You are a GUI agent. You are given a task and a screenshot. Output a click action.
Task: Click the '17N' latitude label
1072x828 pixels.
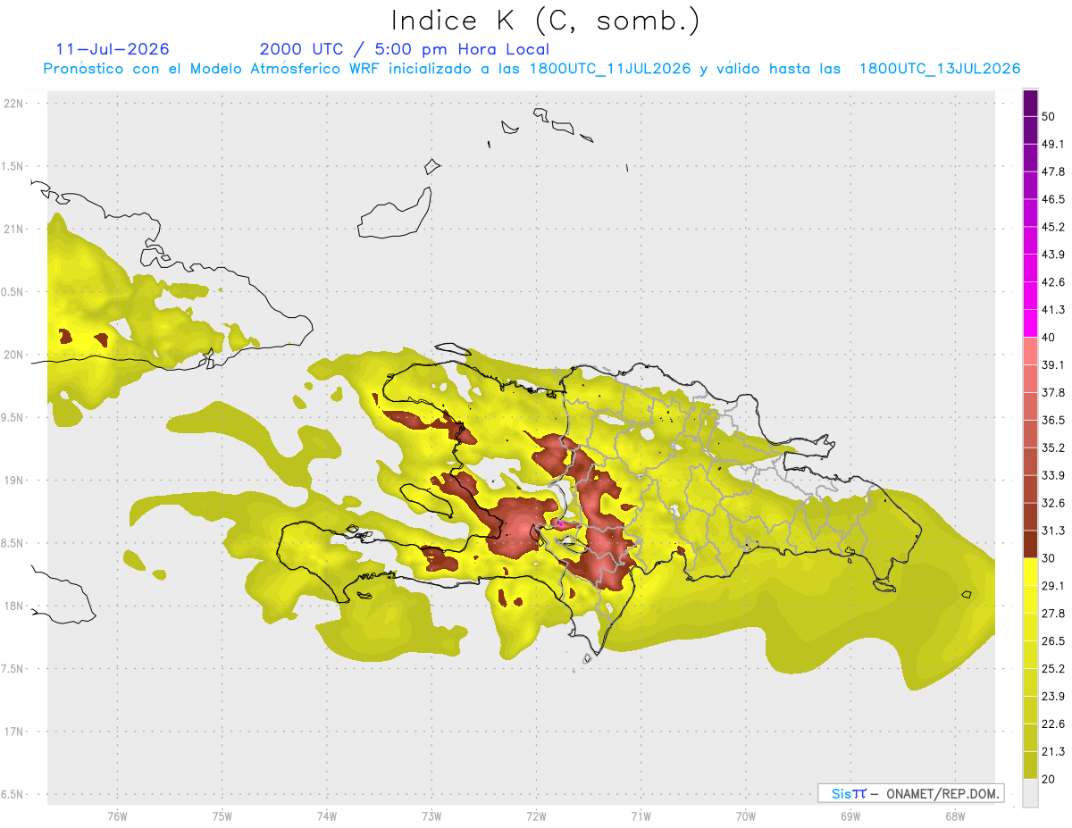[x=14, y=732]
